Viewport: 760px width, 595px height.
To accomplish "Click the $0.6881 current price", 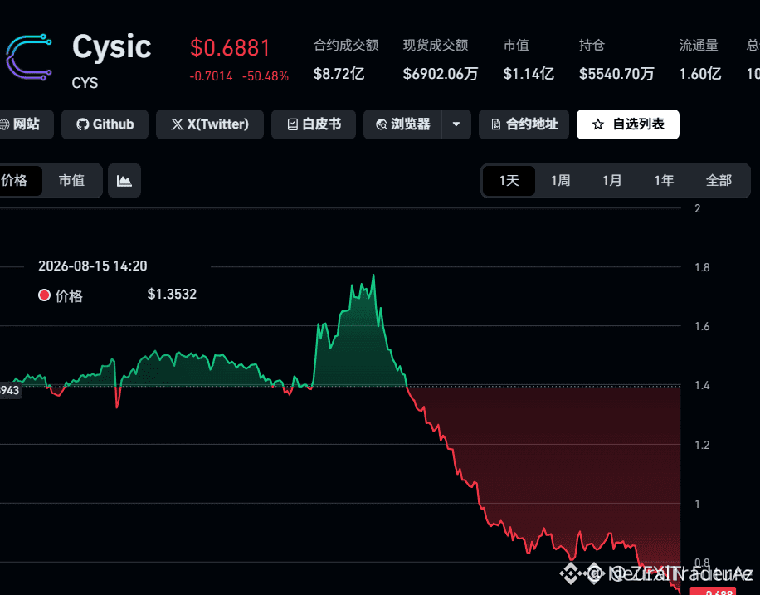I will 230,47.
